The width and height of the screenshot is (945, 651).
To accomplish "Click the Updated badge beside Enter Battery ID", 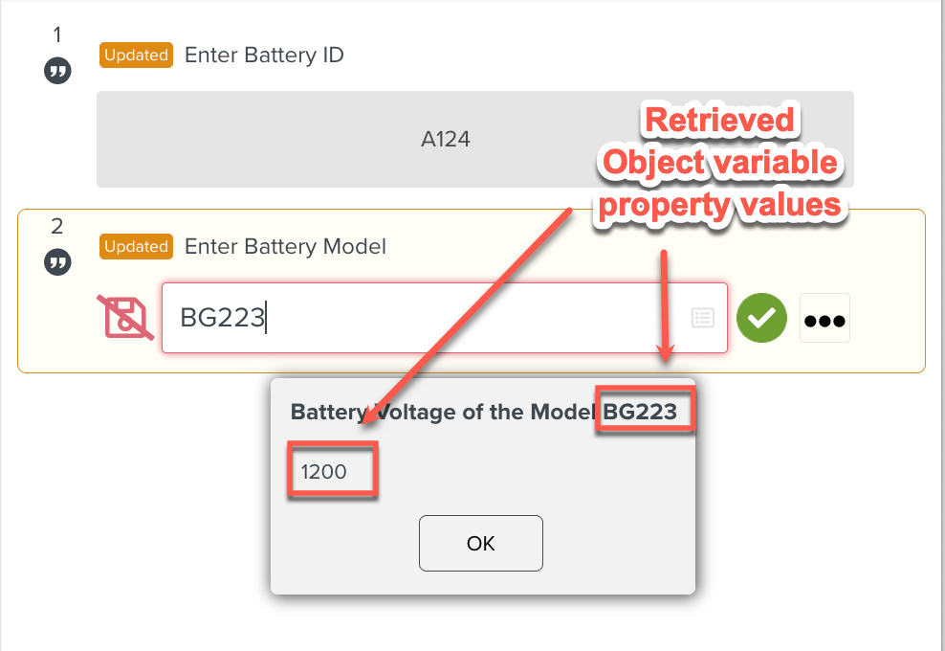I will [x=136, y=56].
